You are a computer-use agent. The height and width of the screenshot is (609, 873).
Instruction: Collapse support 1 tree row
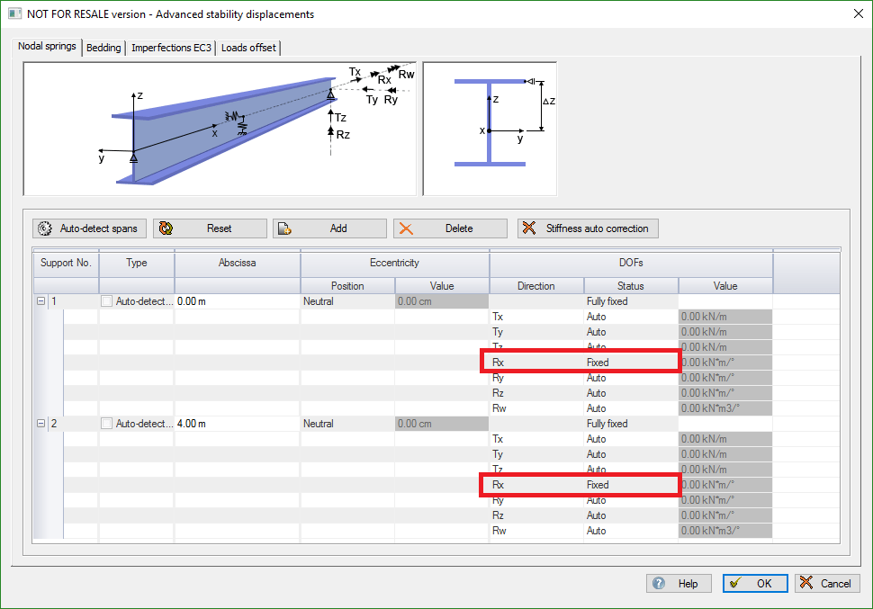40,301
